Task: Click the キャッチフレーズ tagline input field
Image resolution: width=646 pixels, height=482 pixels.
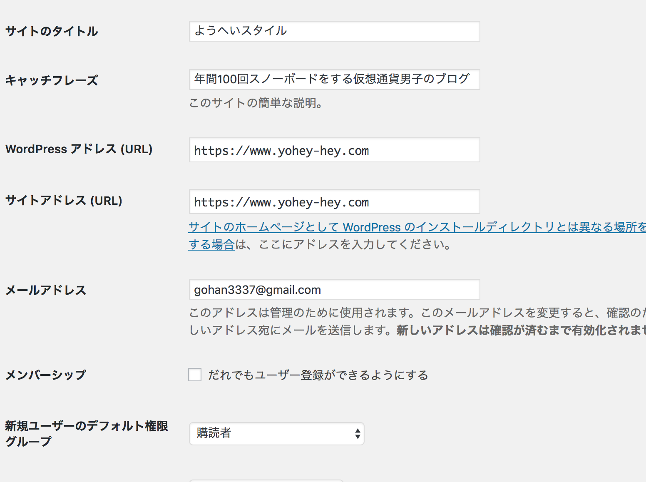Action: (x=334, y=80)
